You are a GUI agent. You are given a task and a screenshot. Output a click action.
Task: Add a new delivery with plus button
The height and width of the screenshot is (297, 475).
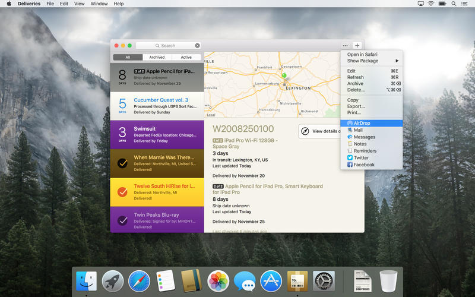tap(357, 46)
